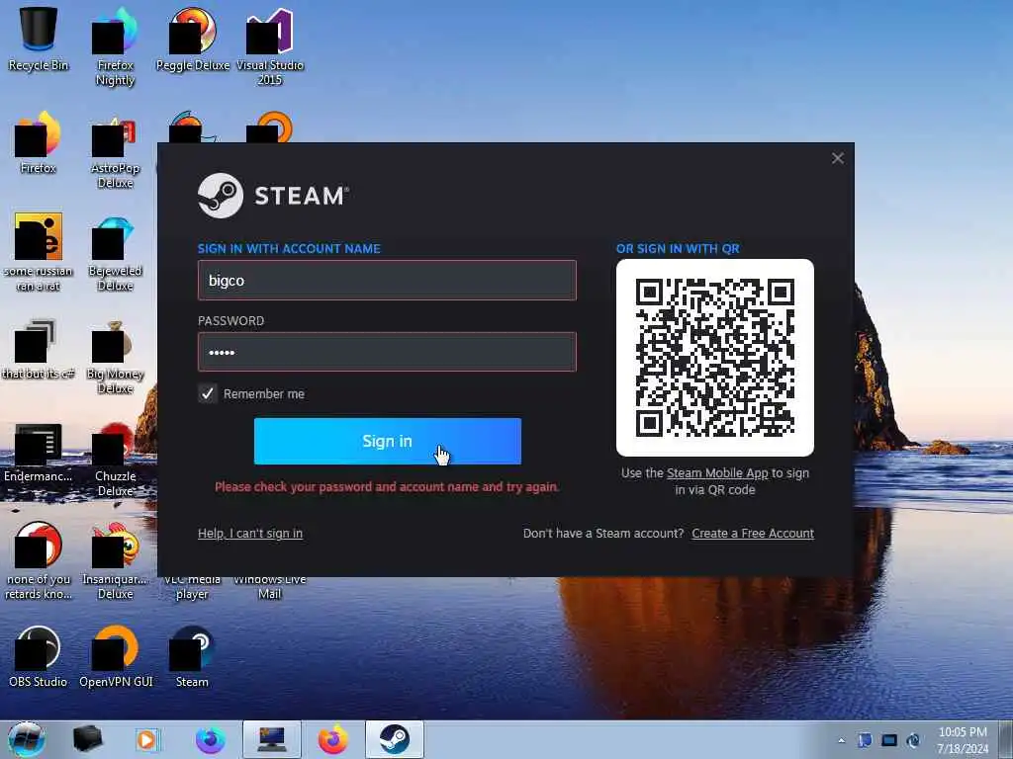Open the 'Help, I can't sign in' link

click(x=250, y=533)
